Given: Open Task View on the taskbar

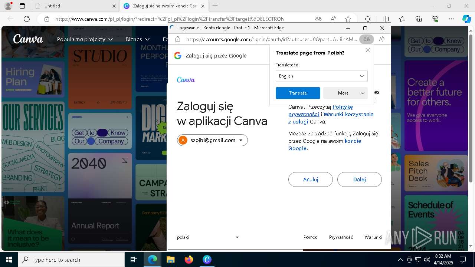Looking at the screenshot, I should click(x=134, y=260).
